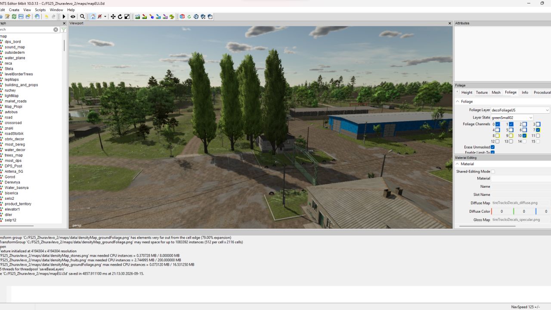Image resolution: width=551 pixels, height=310 pixels.
Task: Select the Rotate tool
Action: coord(120,17)
